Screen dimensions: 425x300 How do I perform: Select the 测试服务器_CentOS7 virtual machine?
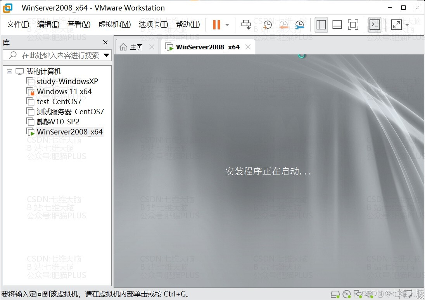click(x=71, y=112)
